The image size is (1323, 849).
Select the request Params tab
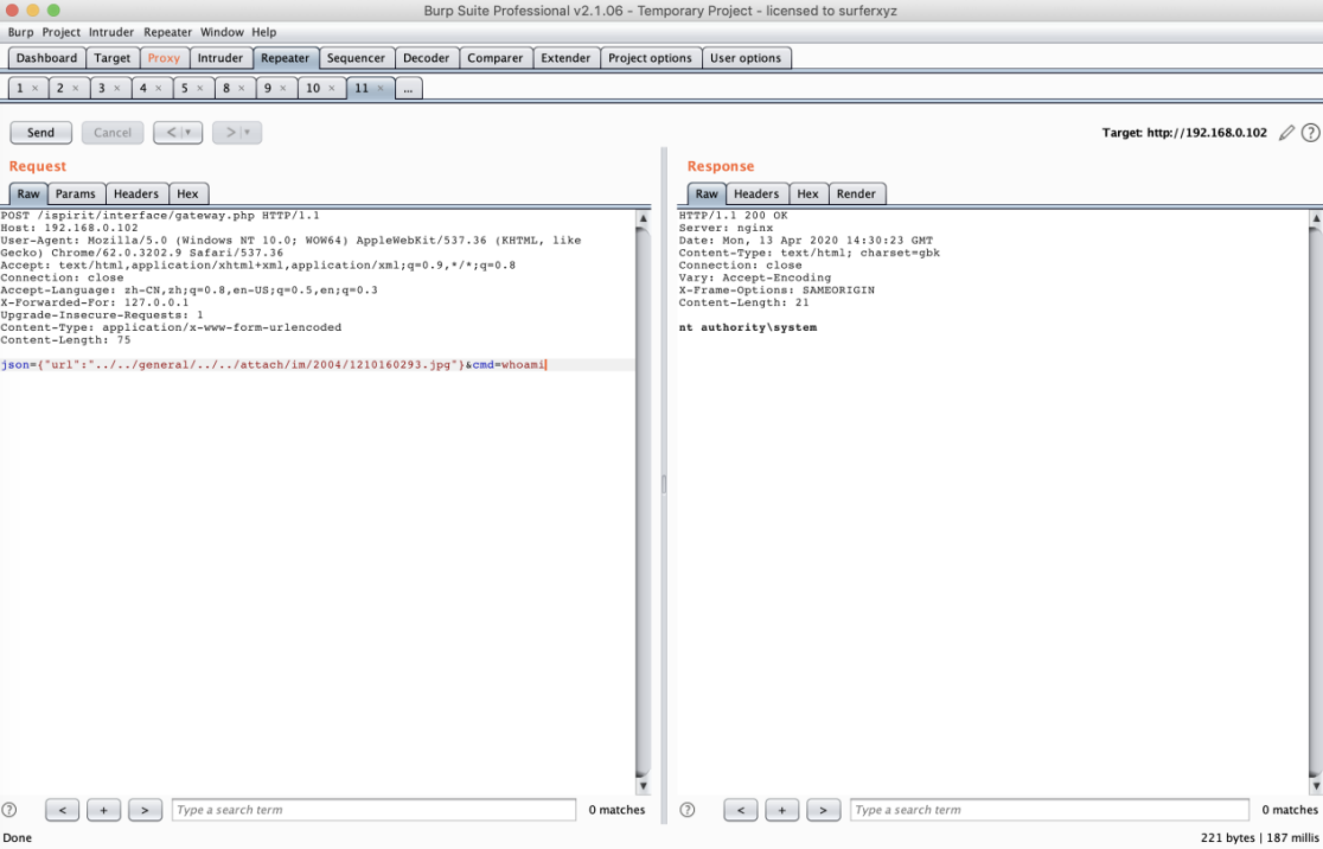coord(75,194)
